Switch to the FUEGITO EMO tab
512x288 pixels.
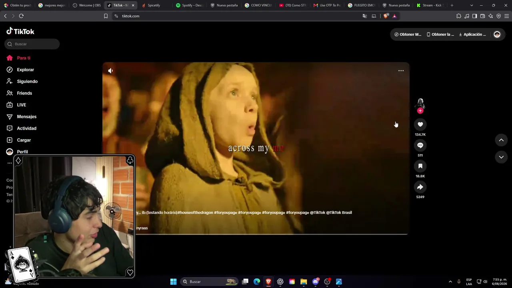(x=362, y=5)
